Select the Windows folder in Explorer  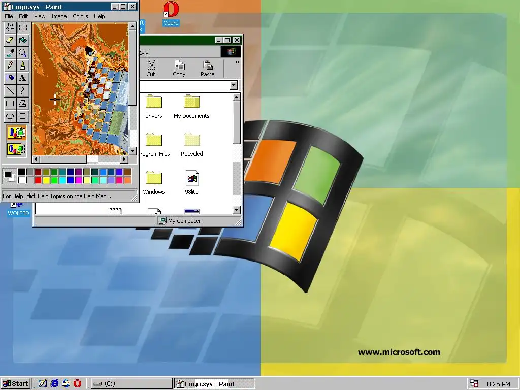153,183
